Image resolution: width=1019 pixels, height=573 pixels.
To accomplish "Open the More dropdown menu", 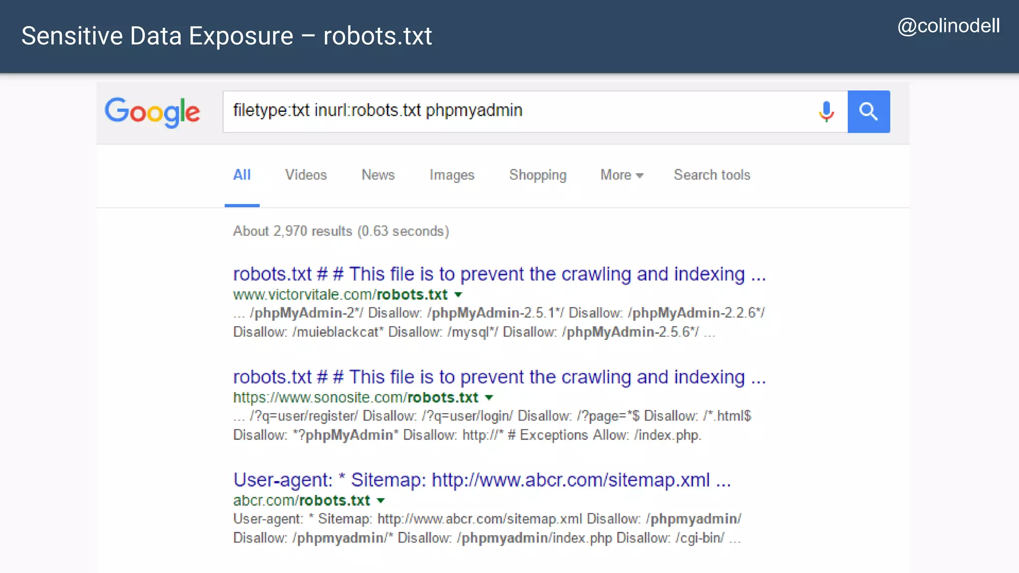I will (622, 175).
